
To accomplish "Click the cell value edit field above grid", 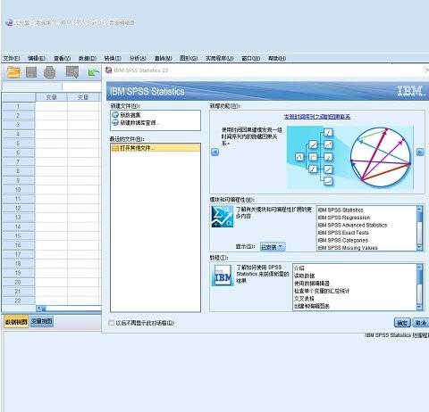I will (x=81, y=87).
